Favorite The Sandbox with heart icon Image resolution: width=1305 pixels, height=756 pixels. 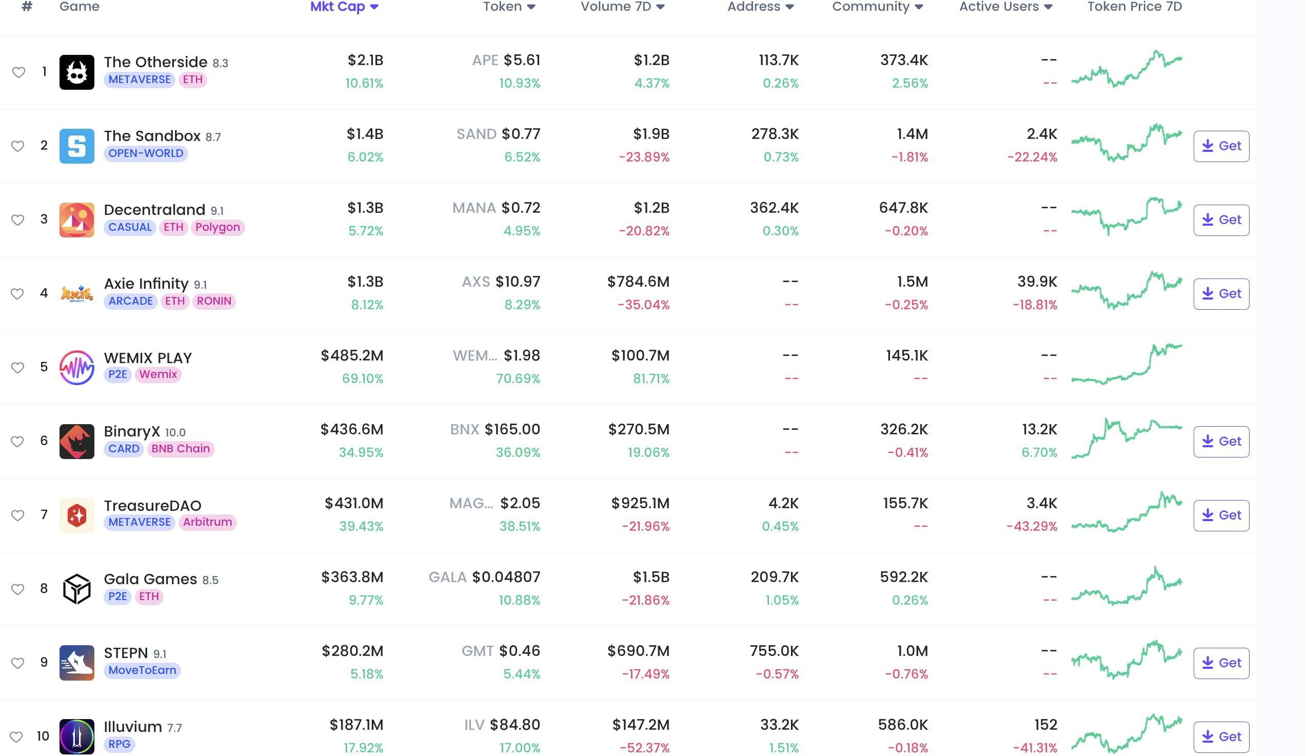[x=17, y=146]
